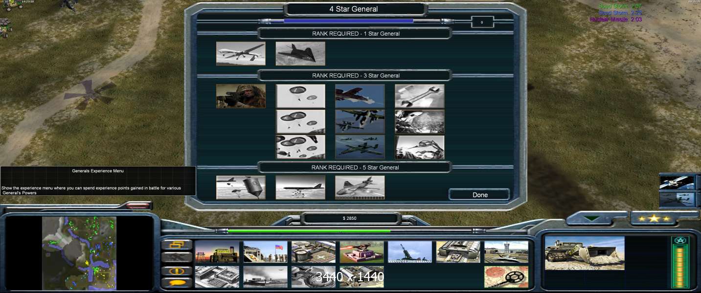Click the greyed-out Strategy Center build icon
Screen dimensions: 701x293
pyautogui.click(x=217, y=277)
